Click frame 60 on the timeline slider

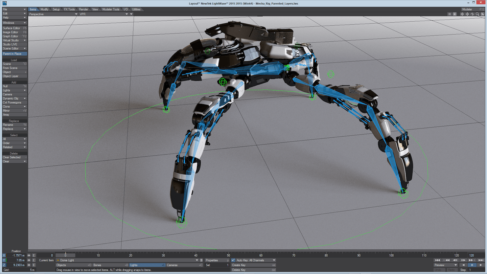pyautogui.click(x=261, y=255)
